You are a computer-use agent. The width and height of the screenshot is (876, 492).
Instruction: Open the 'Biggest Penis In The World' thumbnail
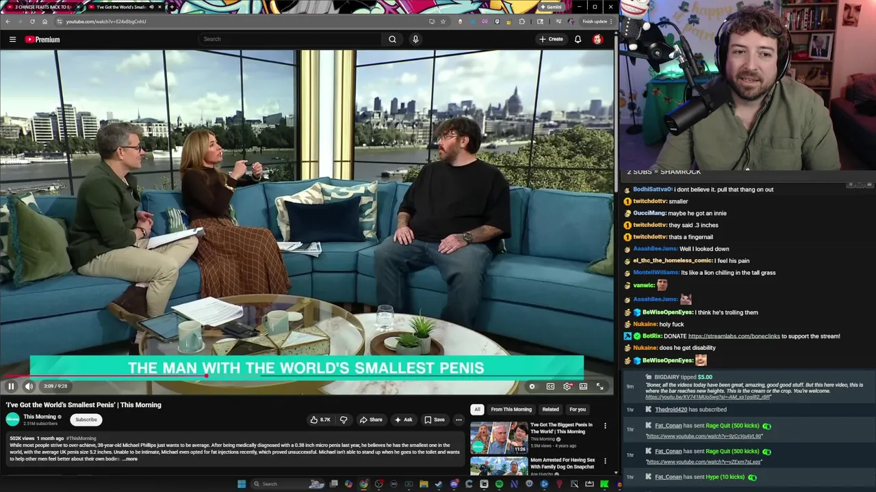[x=498, y=438]
